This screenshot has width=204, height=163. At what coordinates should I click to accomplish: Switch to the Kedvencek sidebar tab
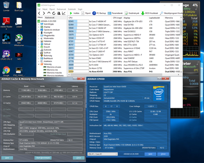tap(50, 17)
